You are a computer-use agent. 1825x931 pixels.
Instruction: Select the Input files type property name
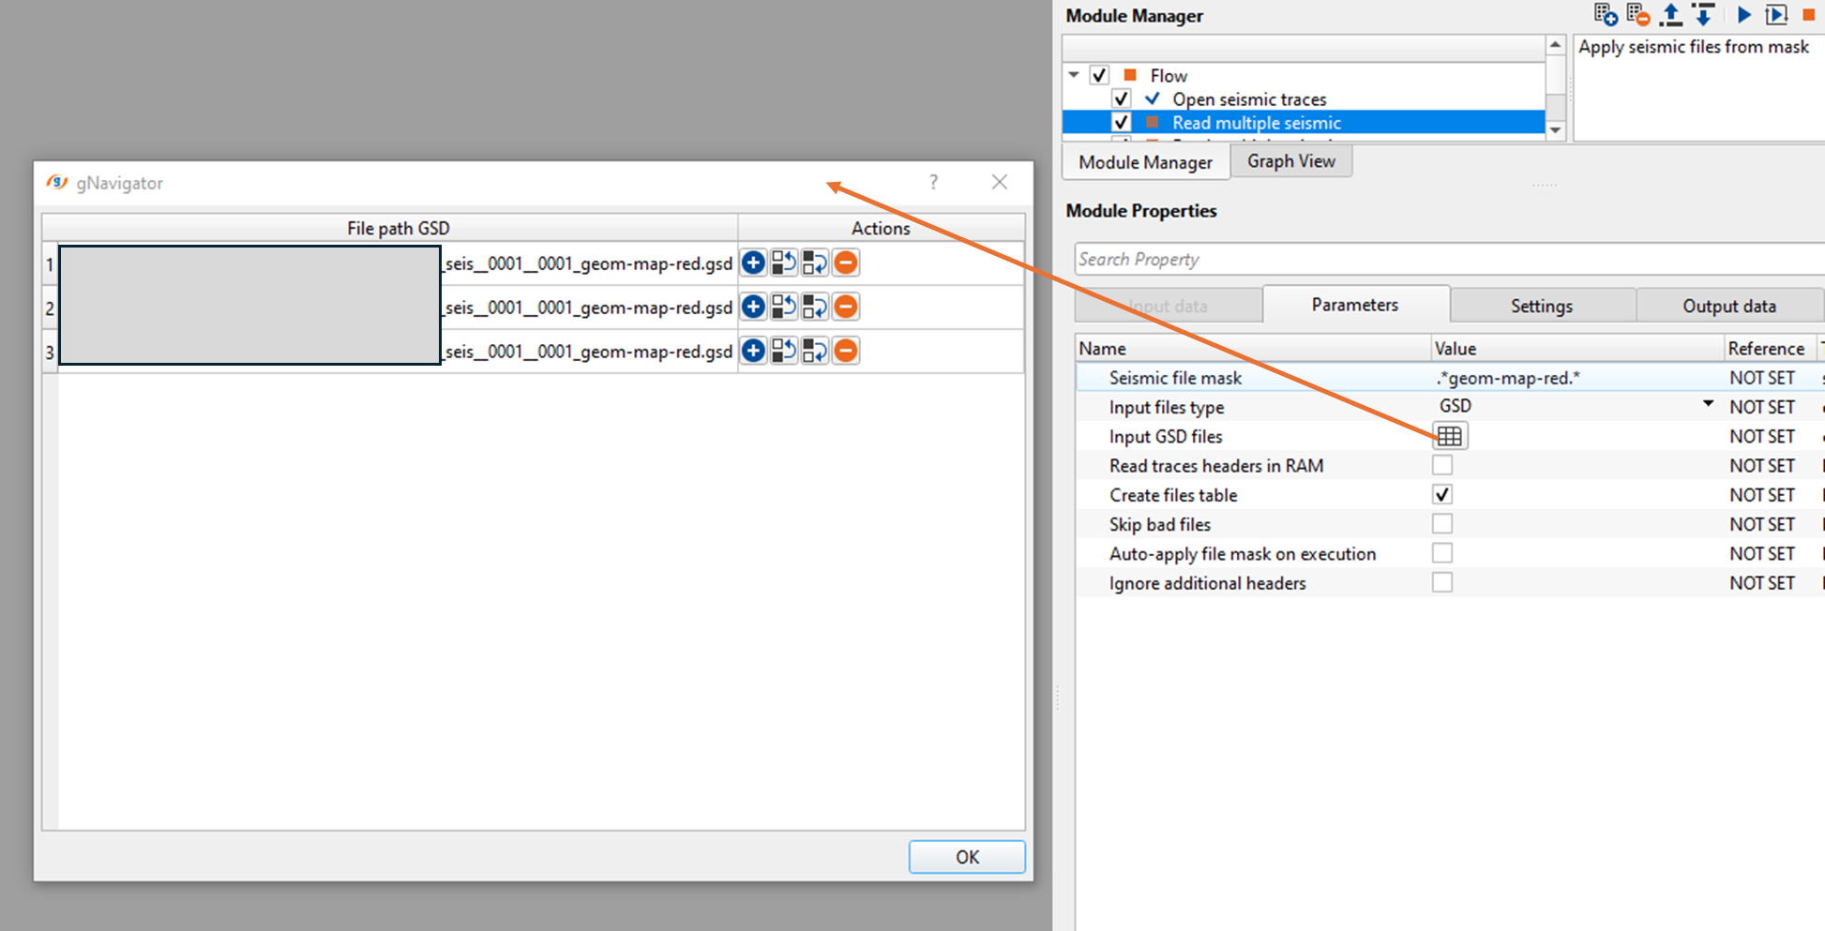[1167, 407]
